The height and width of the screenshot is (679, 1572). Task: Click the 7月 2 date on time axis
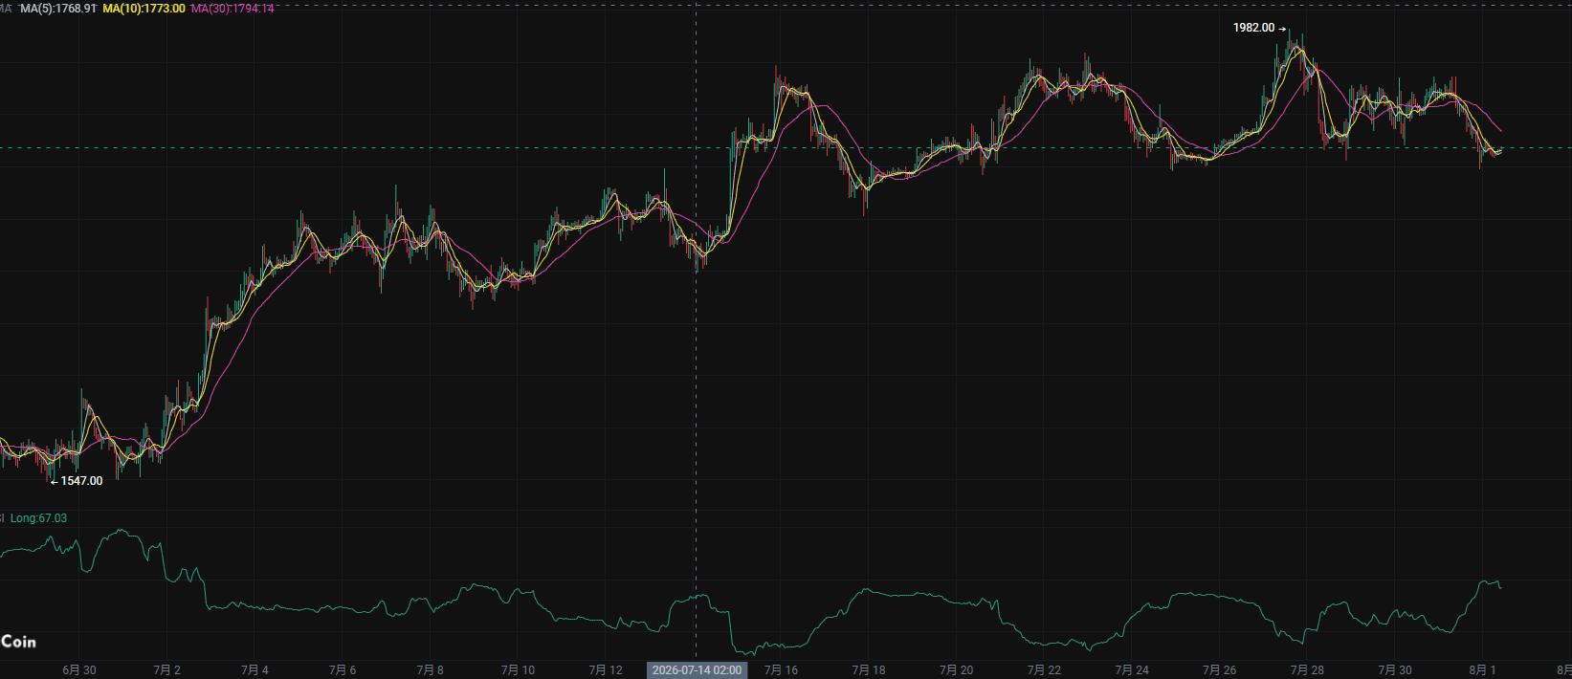(x=167, y=670)
